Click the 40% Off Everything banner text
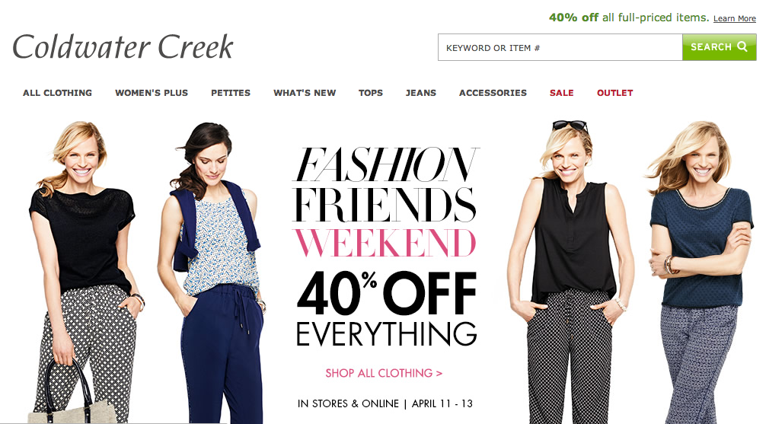 (386, 309)
